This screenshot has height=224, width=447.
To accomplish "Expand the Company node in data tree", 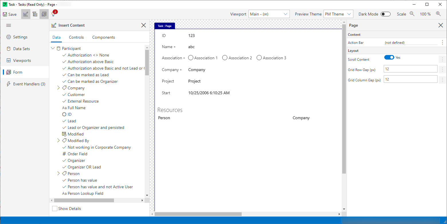I will [x=58, y=88].
